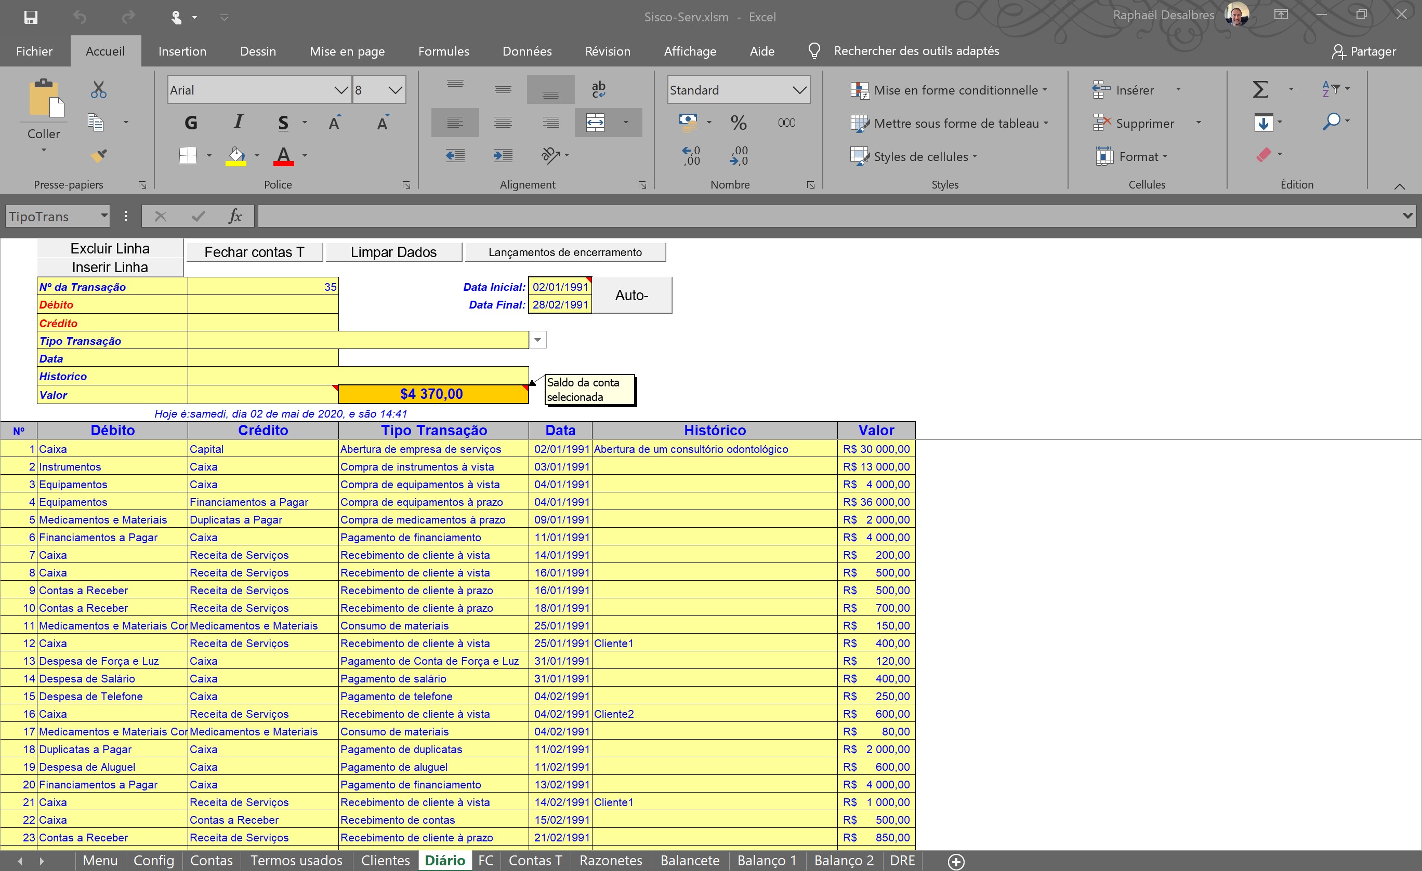The image size is (1422, 871).
Task: Click the Copy icon in Presse-papiers
Action: pyautogui.click(x=96, y=122)
